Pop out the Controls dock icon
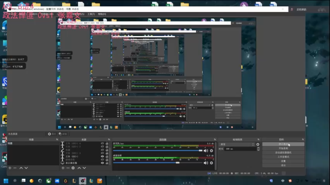Screen dimensions: 330x185 pos(303,139)
